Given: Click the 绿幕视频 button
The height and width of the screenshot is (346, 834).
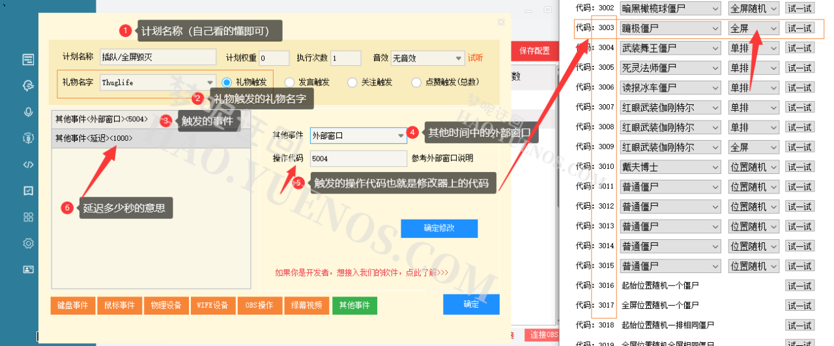Looking at the screenshot, I should click(x=307, y=306).
